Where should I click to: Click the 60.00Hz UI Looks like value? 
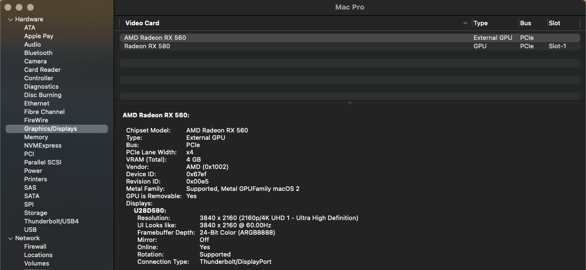pos(236,225)
